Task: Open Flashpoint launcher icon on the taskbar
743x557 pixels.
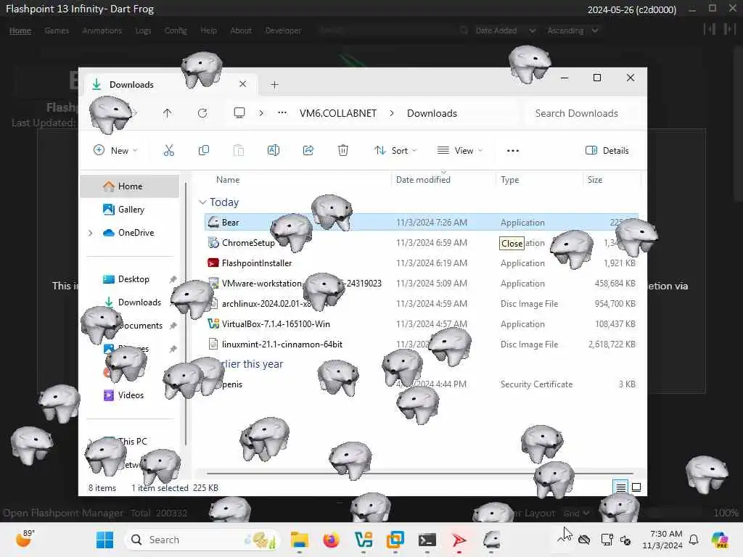Action: point(459,540)
